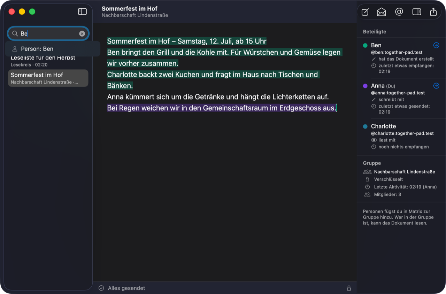The height and width of the screenshot is (294, 446).
Task: Click Charlotte's teal color dot
Action: pos(365,126)
